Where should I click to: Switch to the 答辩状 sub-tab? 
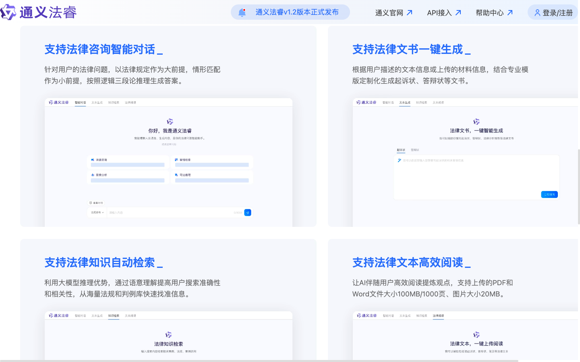click(x=415, y=150)
